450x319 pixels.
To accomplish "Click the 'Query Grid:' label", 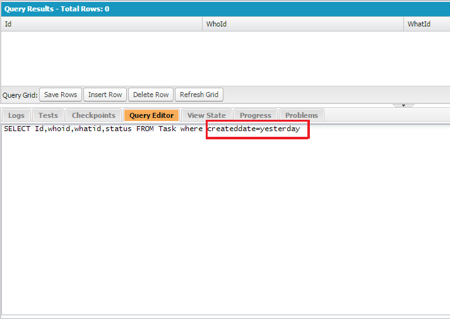I will click(20, 95).
